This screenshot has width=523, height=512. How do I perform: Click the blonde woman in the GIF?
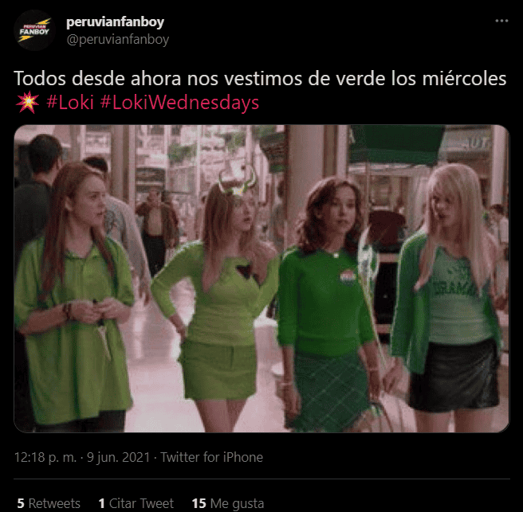pyautogui.click(x=449, y=293)
